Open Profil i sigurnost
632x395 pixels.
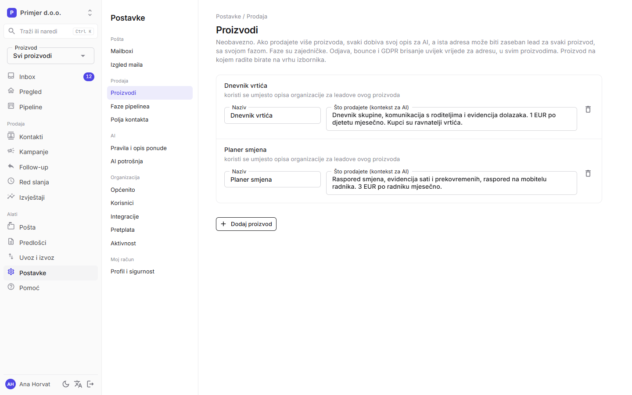tap(150, 271)
